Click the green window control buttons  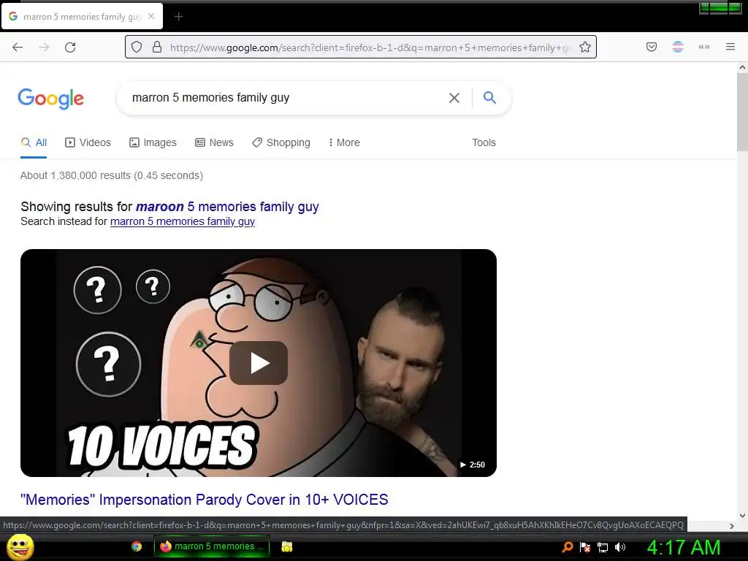pos(720,7)
